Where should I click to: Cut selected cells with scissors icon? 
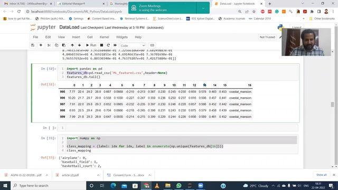(49, 45)
